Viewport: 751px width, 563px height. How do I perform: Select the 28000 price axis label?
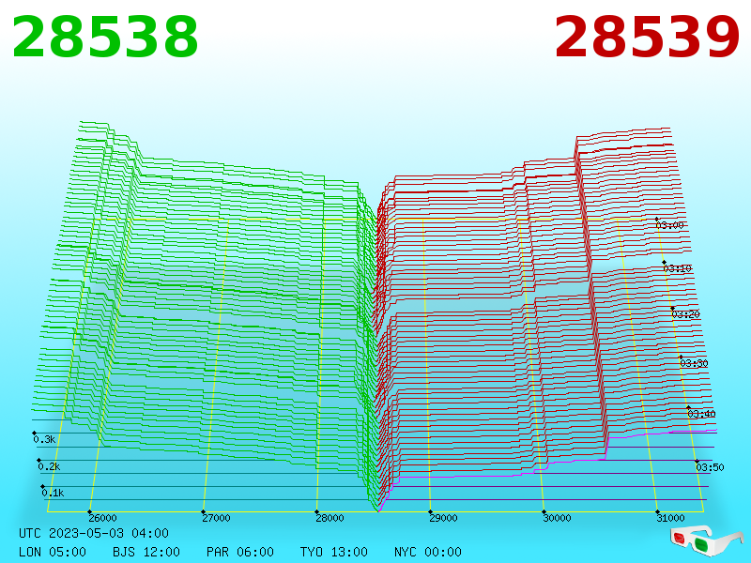coord(330,518)
